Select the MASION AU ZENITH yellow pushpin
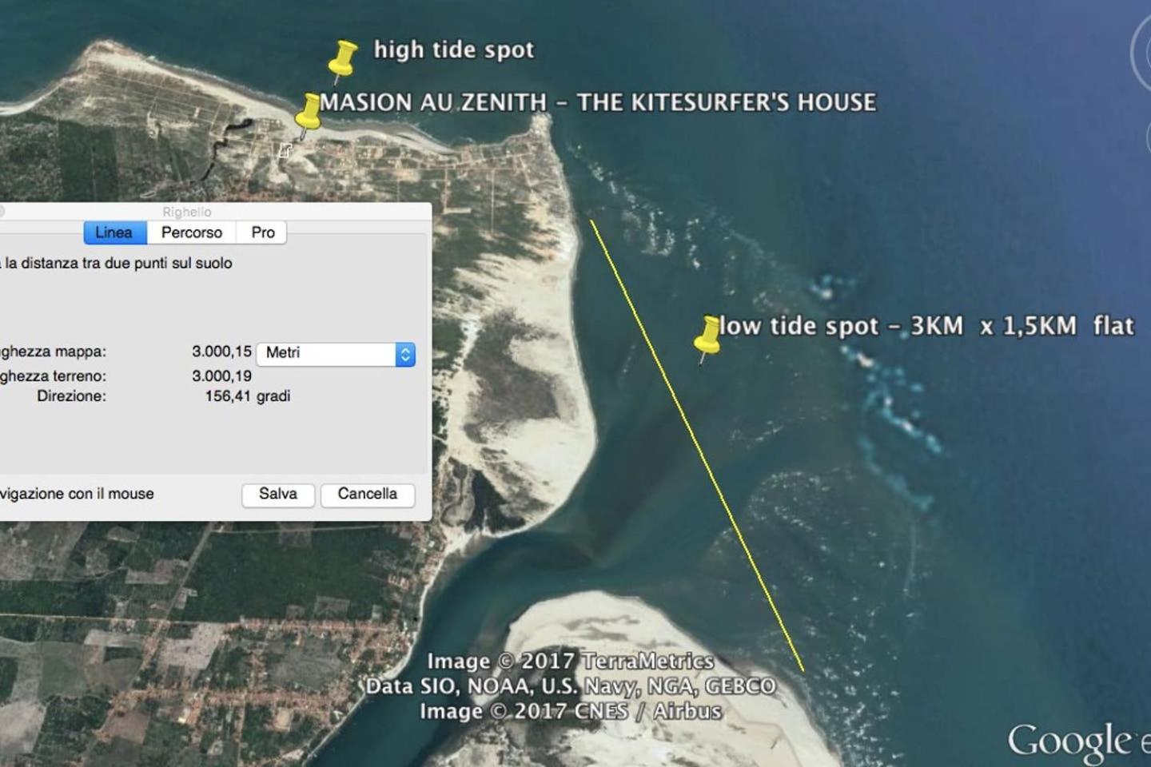Screen dimensions: 1151x767 click(309, 114)
